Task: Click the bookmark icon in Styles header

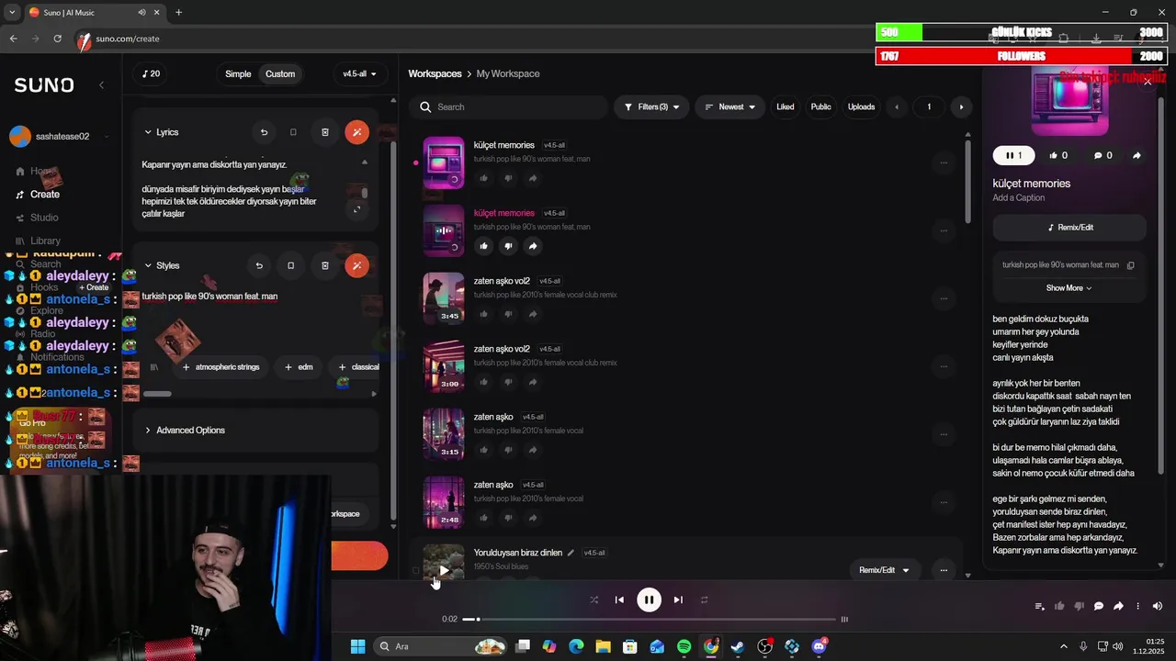Action: (290, 266)
